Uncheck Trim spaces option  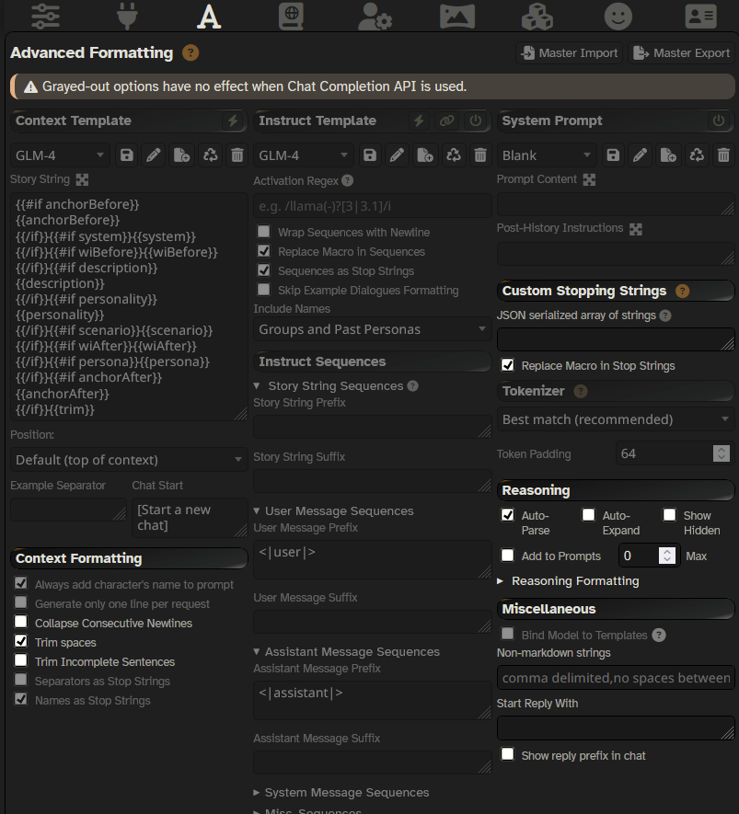click(x=21, y=642)
